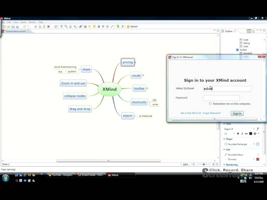Open the text alignment dropdown arrow
267x200 pixels.
pyautogui.click(x=259, y=134)
